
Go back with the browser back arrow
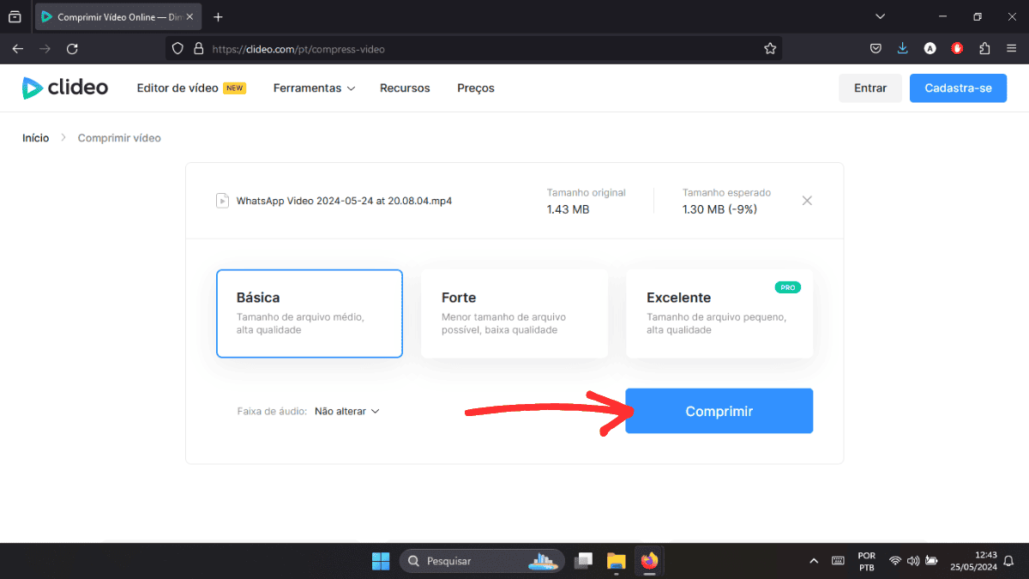(x=17, y=49)
